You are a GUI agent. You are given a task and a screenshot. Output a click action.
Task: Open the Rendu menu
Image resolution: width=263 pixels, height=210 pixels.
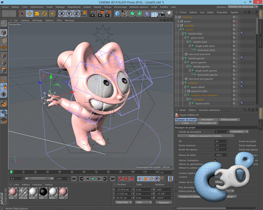(x=108, y=7)
